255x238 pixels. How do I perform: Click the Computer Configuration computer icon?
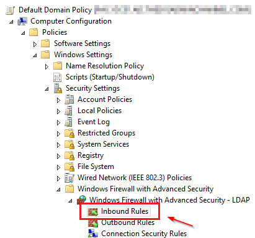tap(22, 21)
